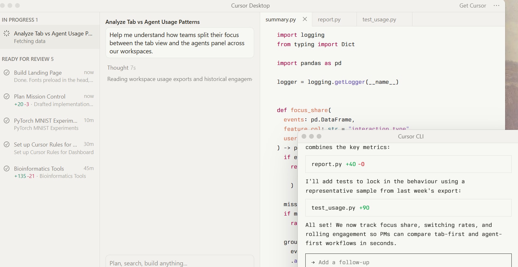Click the +135 -21 diff stats text
Screen dimensions: 518x267
click(x=24, y=176)
